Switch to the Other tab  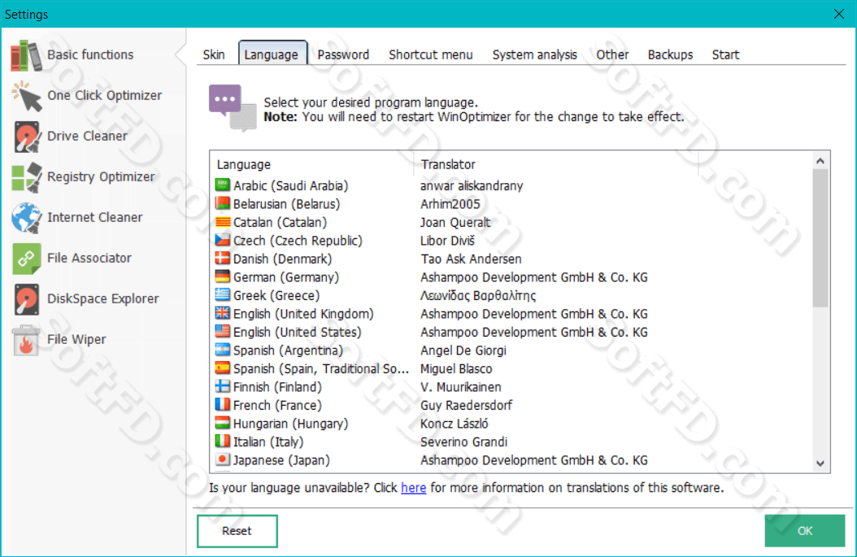pos(612,54)
